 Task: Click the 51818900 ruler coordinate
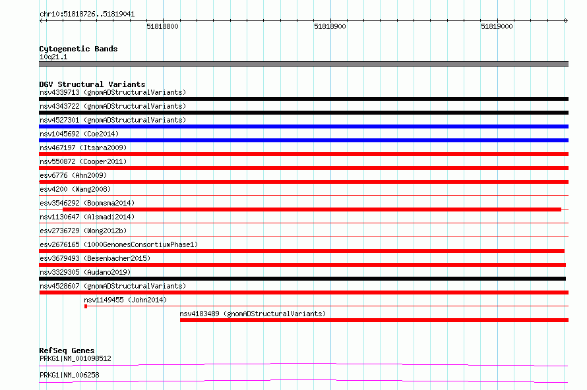tap(330, 26)
